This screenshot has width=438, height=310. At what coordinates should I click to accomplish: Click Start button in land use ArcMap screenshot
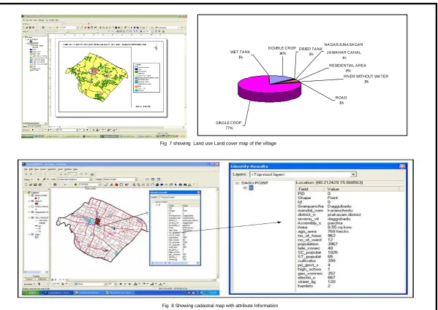point(27,136)
